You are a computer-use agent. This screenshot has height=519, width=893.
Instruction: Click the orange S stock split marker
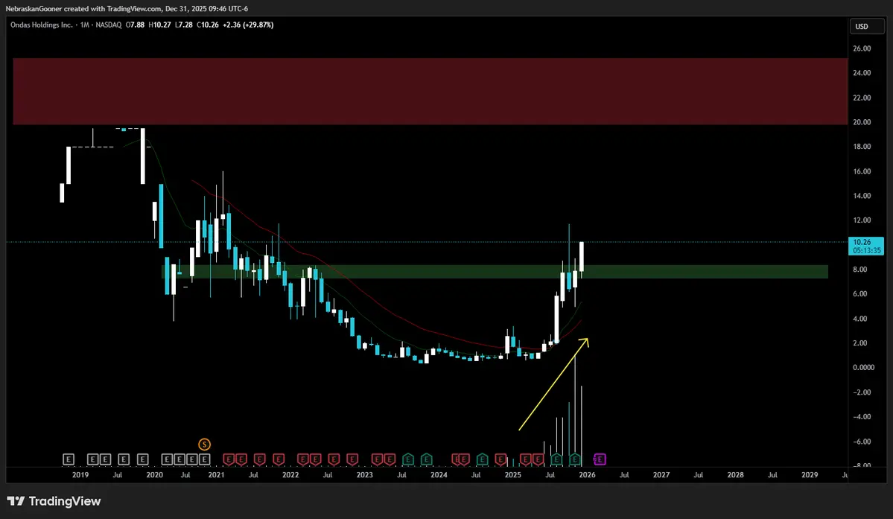[205, 445]
